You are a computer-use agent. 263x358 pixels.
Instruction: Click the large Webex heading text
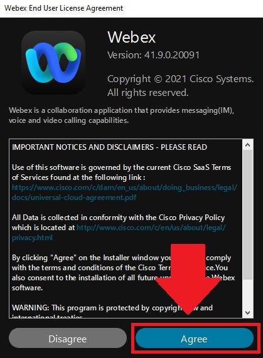[132, 37]
